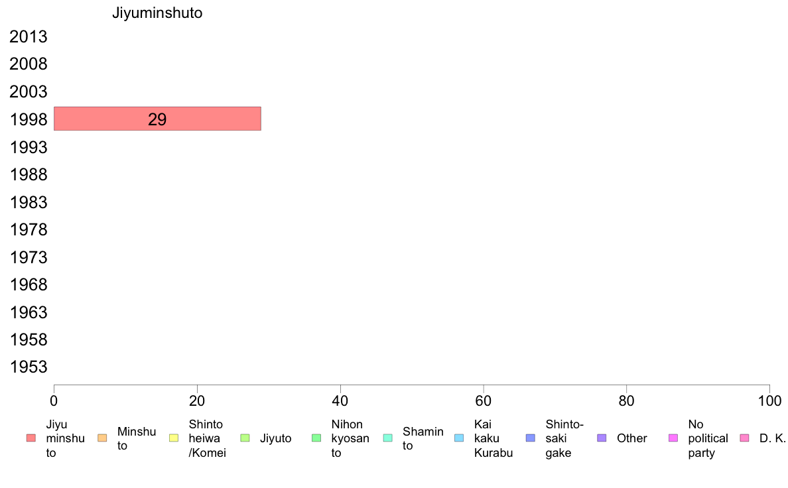Select the Kaikaku Kurabu blue swatch
Screen dimensions: 788x488
(x=459, y=438)
